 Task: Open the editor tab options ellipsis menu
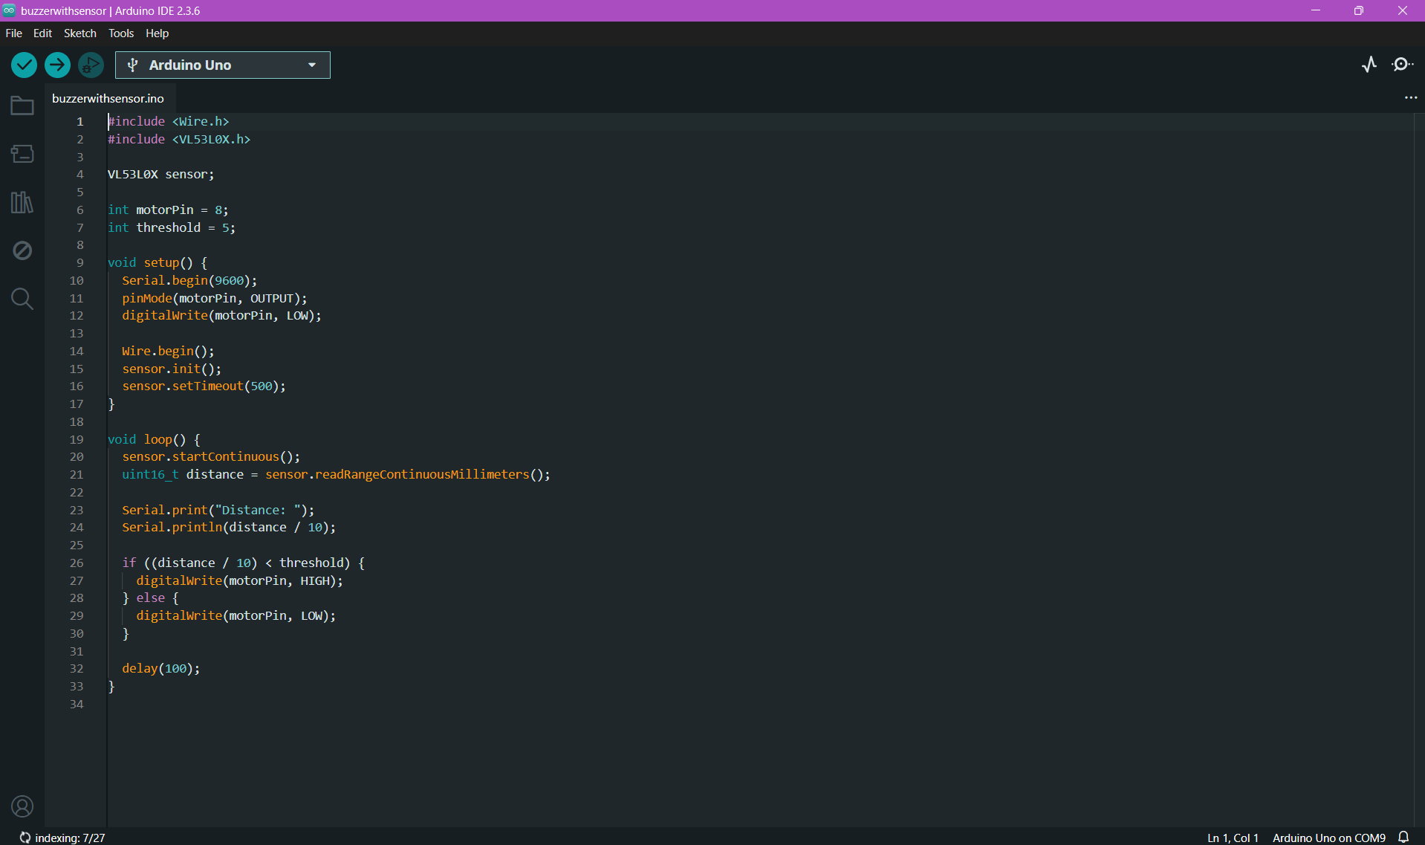[x=1410, y=98]
